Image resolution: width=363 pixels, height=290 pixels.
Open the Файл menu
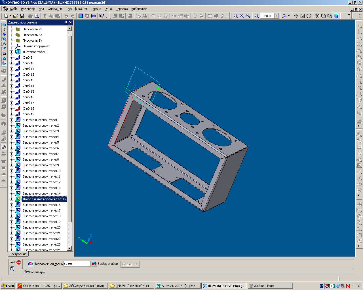pyautogui.click(x=14, y=9)
